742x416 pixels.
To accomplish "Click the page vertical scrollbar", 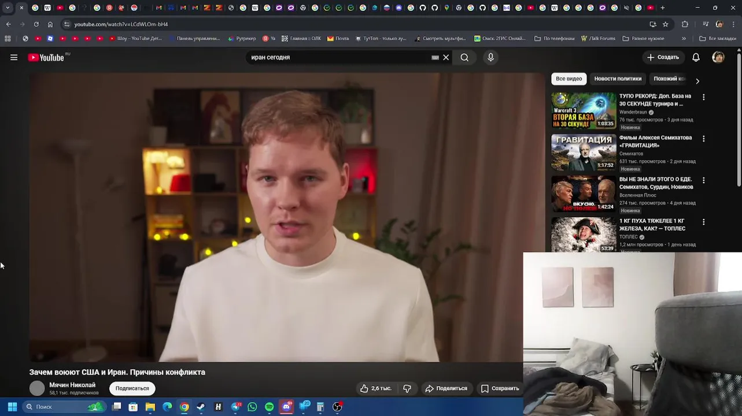I will (739, 118).
